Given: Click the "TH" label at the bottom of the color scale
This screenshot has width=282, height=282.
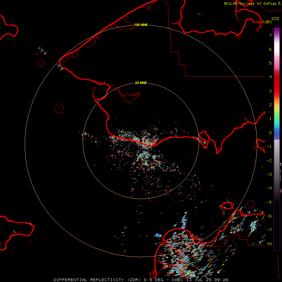Looking at the screenshot, I should pyautogui.click(x=269, y=244).
